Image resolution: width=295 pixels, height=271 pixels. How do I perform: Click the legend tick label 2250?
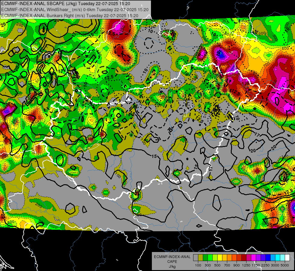(x=265, y=265)
